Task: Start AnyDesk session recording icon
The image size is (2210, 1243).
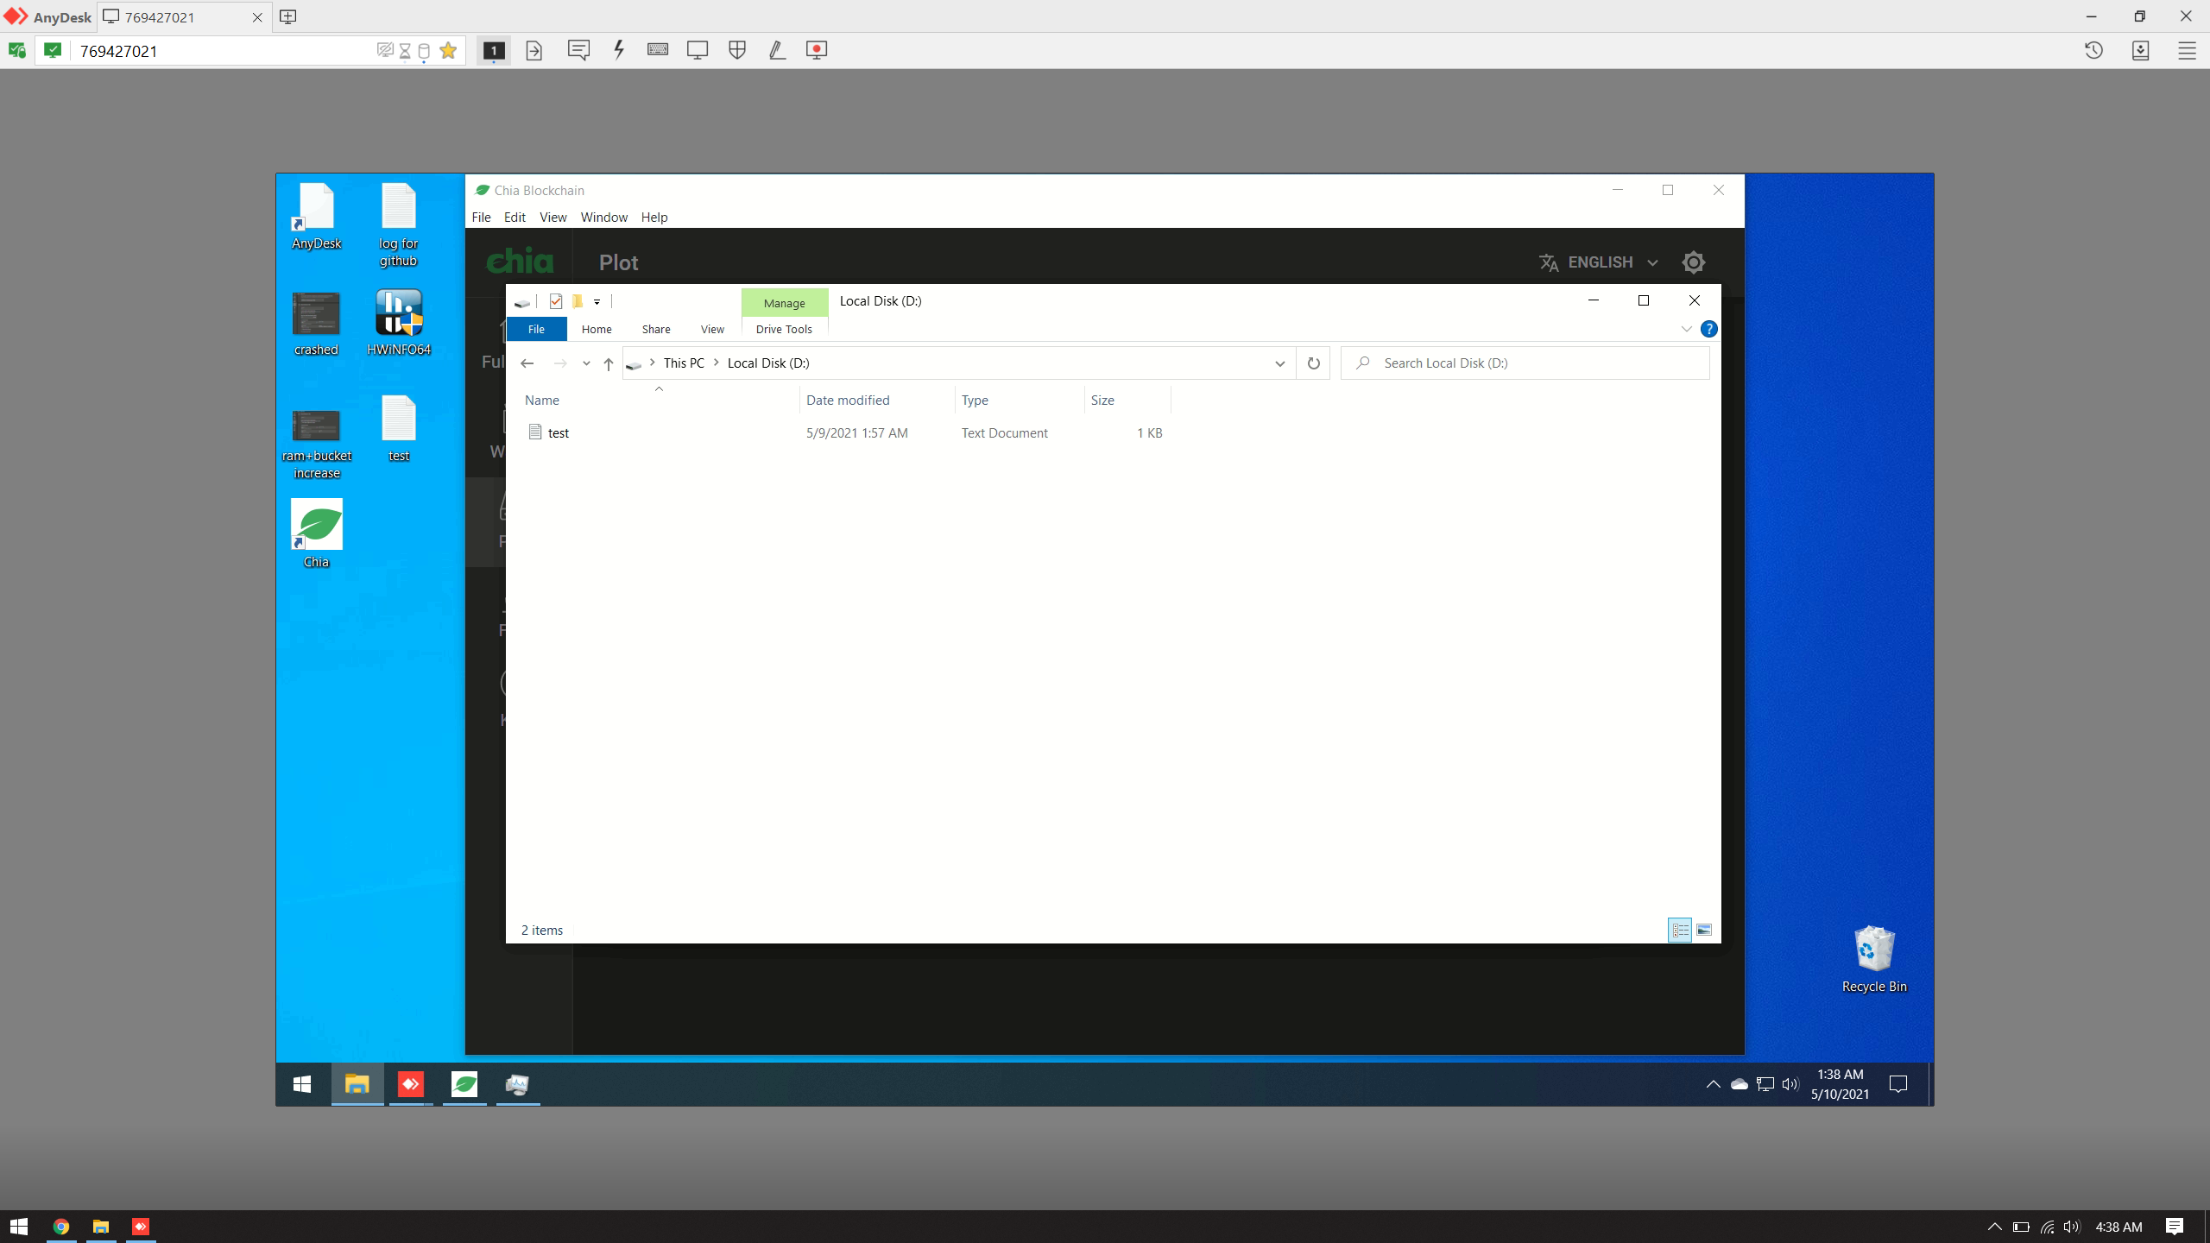Action: (817, 50)
